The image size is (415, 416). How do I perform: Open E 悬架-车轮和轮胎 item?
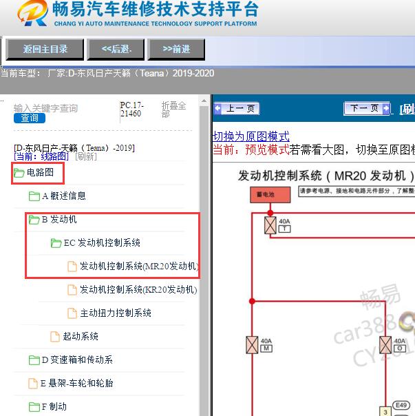pos(77,383)
